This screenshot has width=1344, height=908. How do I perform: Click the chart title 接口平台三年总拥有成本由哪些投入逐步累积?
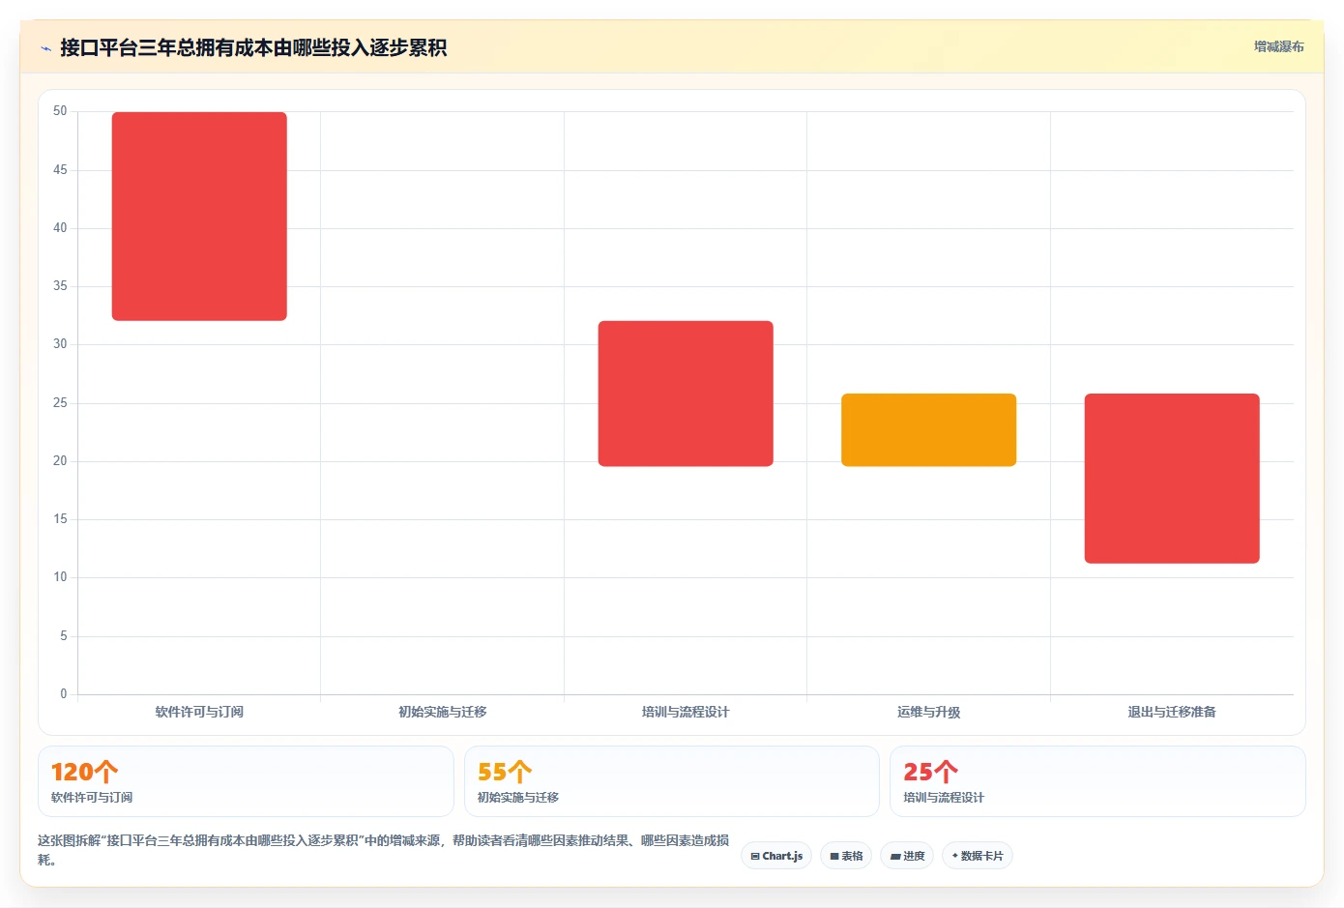click(253, 47)
